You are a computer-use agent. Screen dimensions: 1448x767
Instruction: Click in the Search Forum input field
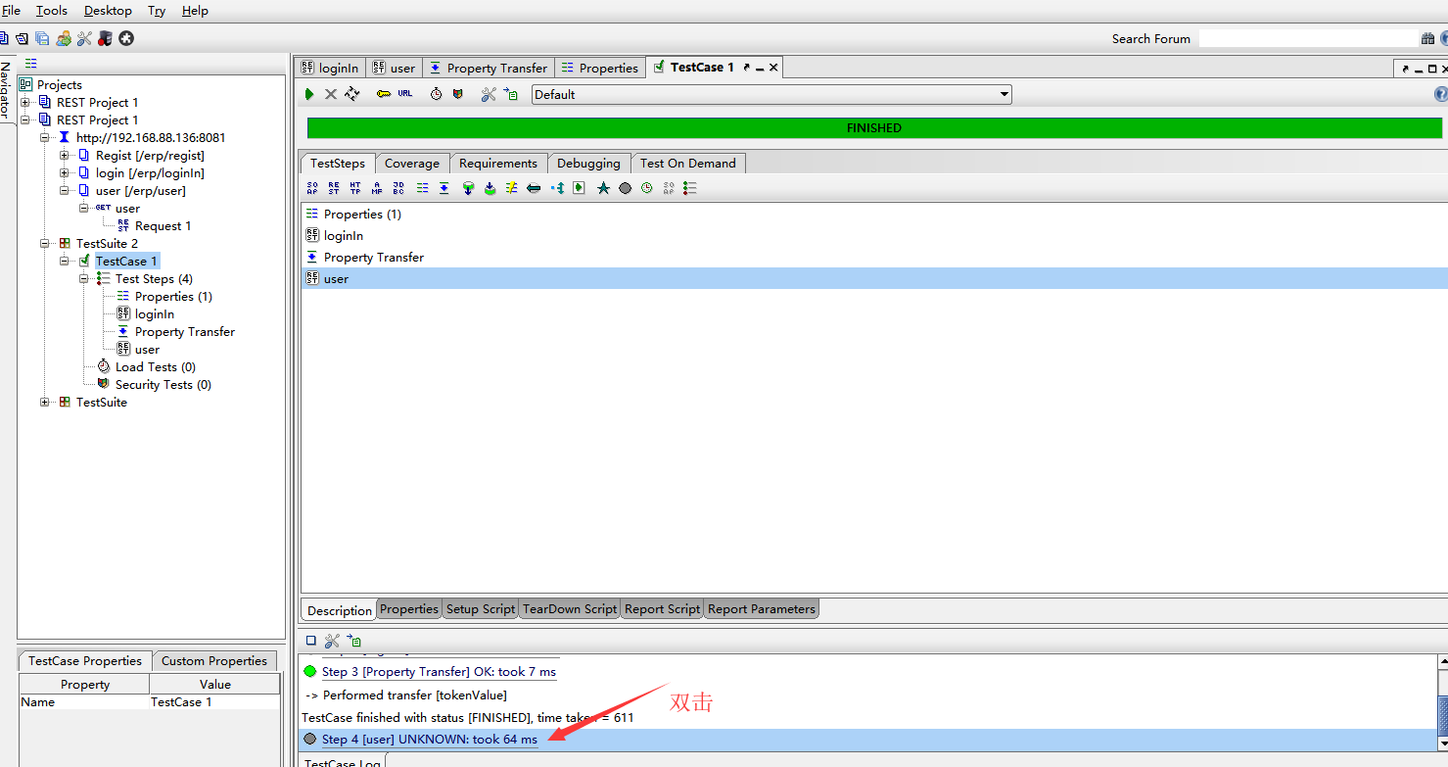coord(1307,39)
